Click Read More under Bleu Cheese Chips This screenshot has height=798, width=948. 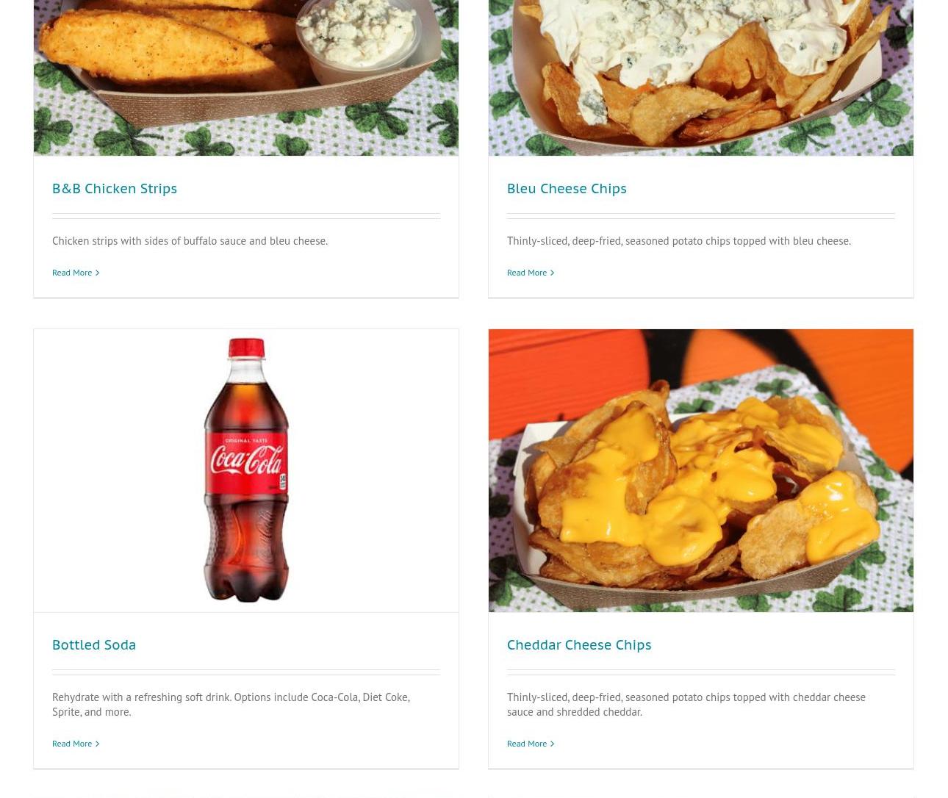[x=527, y=273]
